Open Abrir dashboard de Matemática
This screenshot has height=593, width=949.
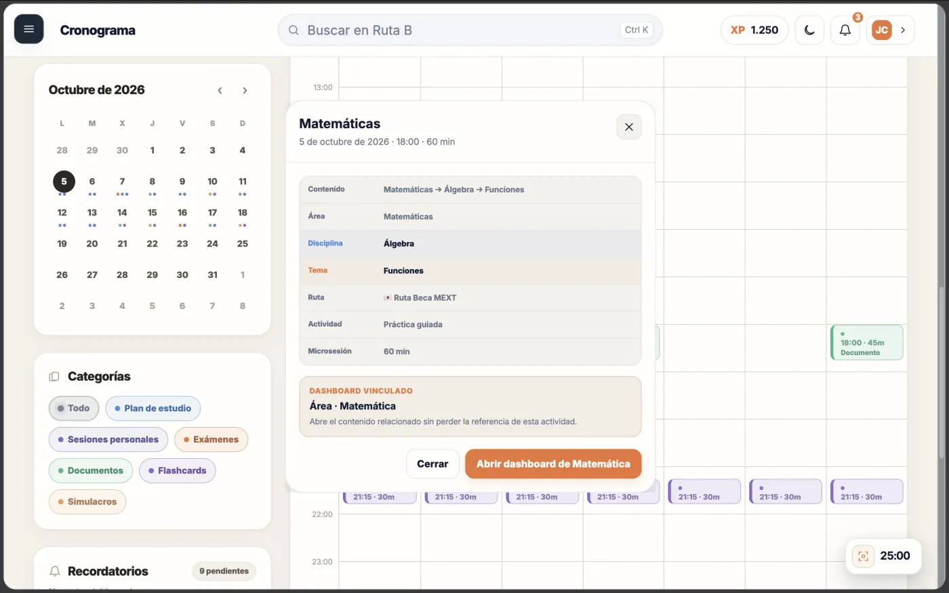(x=553, y=464)
